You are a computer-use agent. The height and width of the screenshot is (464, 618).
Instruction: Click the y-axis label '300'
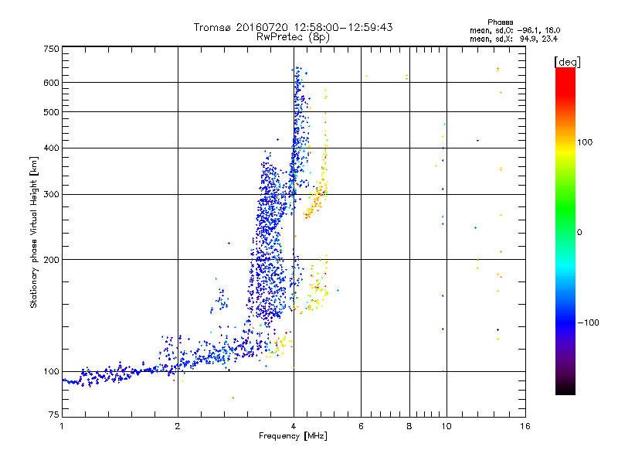[x=51, y=195]
